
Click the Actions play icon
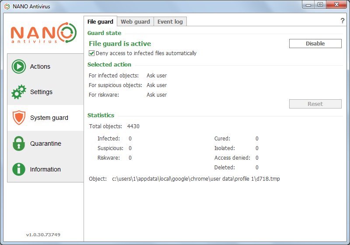click(x=19, y=66)
